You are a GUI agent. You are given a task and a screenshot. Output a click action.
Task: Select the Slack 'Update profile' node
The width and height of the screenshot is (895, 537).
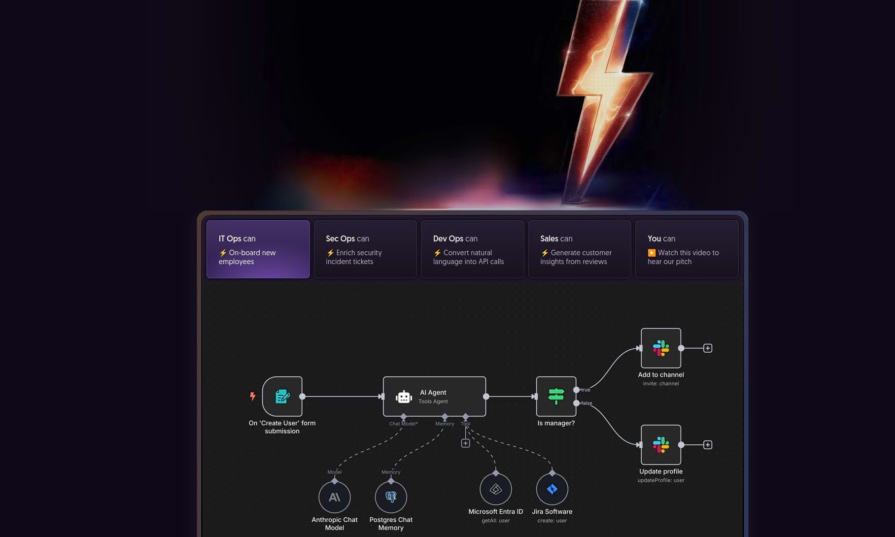click(660, 444)
